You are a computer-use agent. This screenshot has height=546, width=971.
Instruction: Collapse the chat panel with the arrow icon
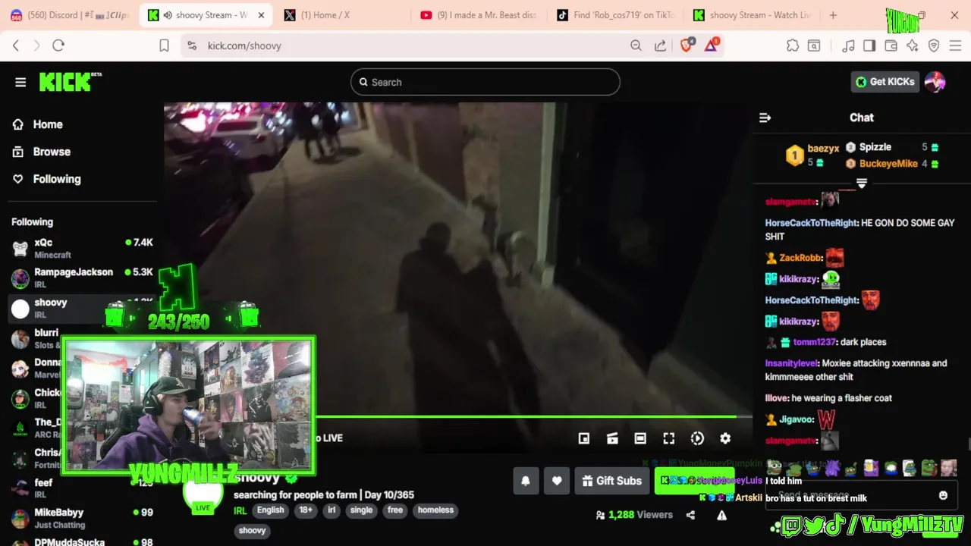[x=765, y=118]
